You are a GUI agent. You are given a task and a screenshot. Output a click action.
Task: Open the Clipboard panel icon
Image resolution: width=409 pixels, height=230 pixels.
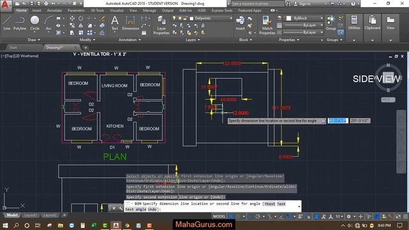click(x=372, y=23)
